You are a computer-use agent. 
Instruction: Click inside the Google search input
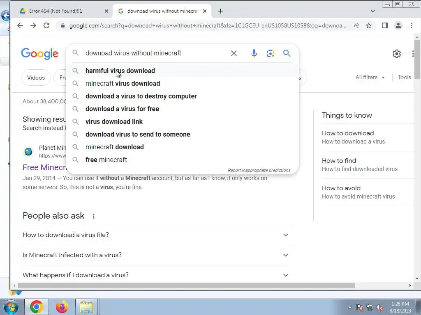156,53
